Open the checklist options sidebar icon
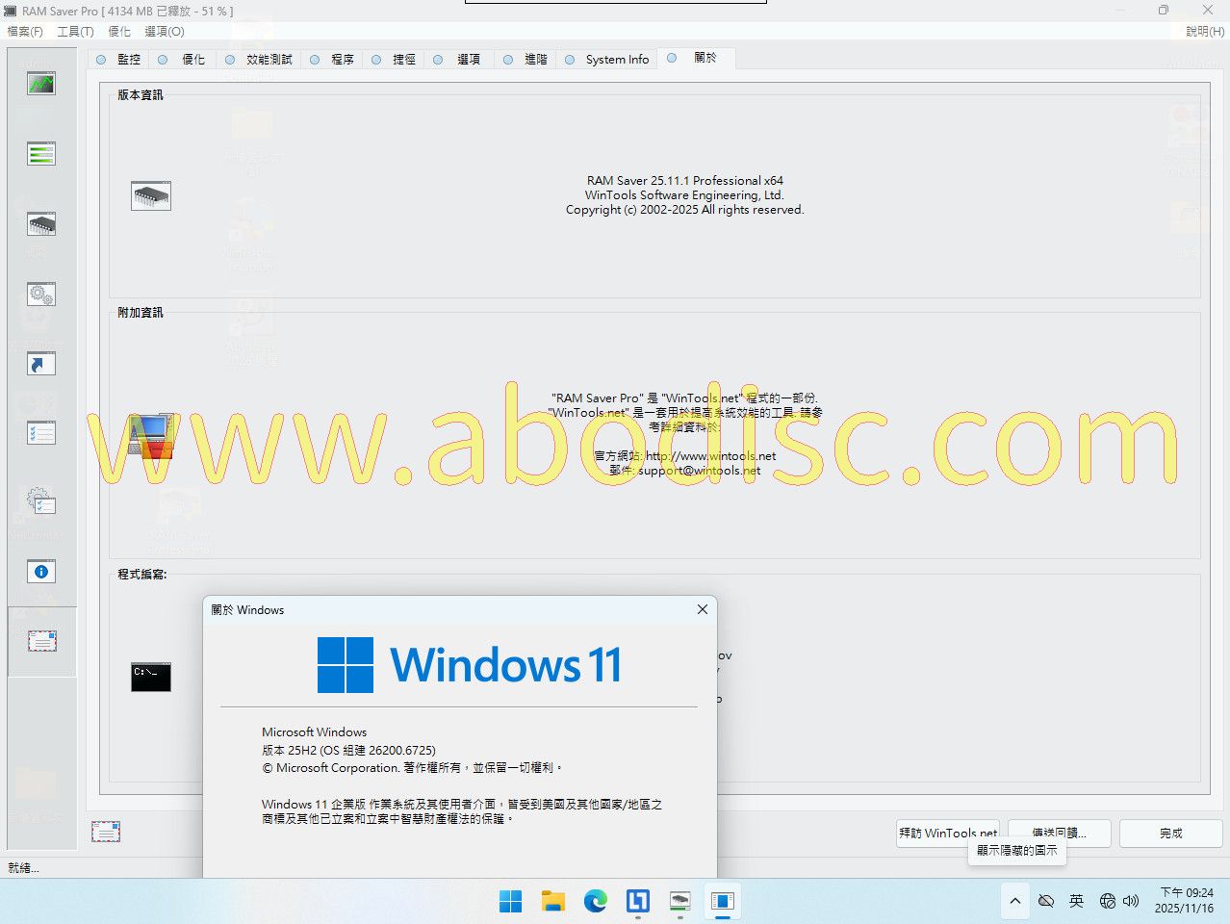 pos(40,434)
